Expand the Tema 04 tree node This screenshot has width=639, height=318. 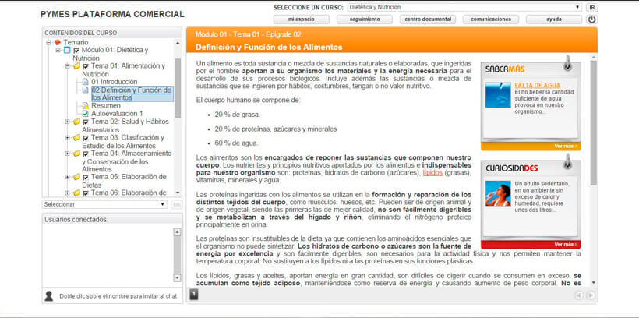click(67, 154)
